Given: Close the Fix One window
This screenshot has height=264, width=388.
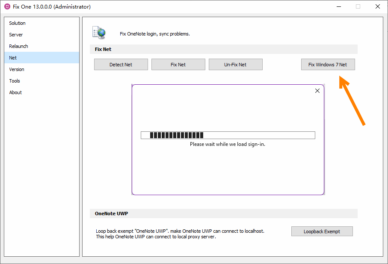Looking at the screenshot, I should [x=378, y=7].
